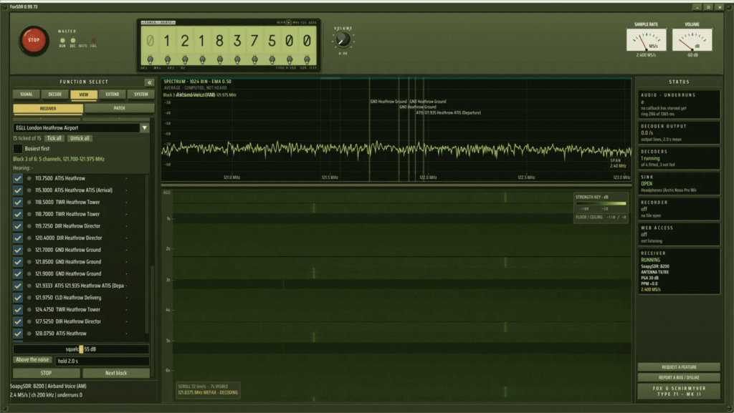Flip the tuning switch under digit 2
Screen dimensions: 734x413
tap(185, 60)
